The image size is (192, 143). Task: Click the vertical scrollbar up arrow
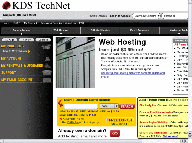point(190,2)
